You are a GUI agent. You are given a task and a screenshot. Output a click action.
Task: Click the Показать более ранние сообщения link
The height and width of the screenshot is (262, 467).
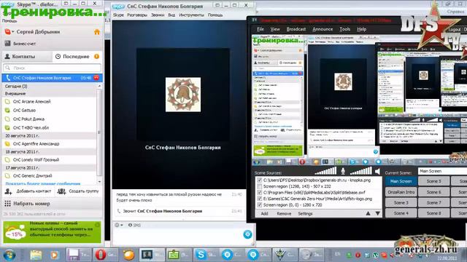point(43,184)
